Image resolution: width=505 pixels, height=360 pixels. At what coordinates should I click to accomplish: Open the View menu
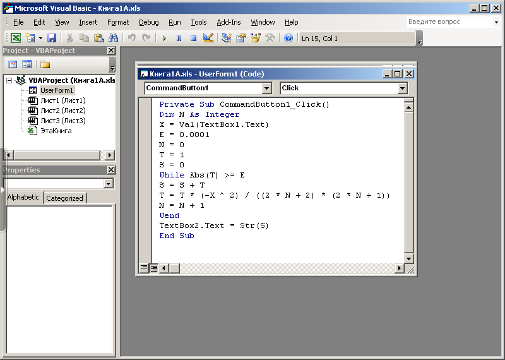click(62, 22)
